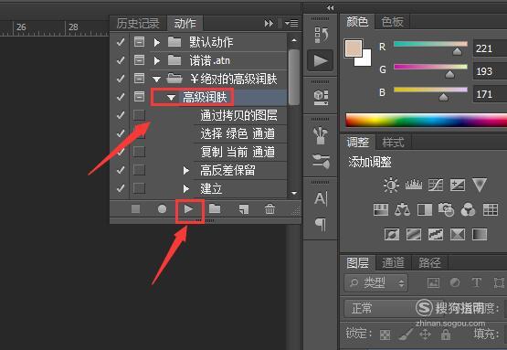Expand the 建立 step details
507x350 pixels.
click(186, 188)
